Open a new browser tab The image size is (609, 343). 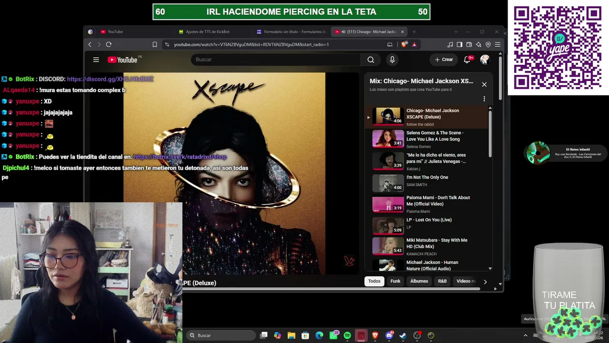pyautogui.click(x=414, y=32)
